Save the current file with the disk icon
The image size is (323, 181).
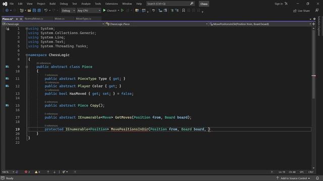[x=34, y=11]
